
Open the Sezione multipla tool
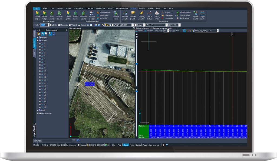click(x=45, y=15)
